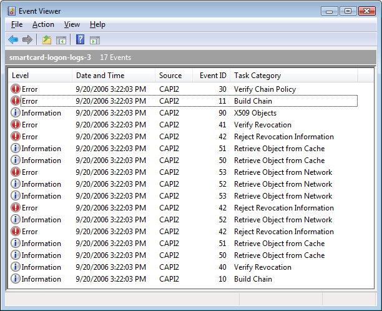Select the Verify Chain Policy error event 30
Image resolution: width=382 pixels, height=311 pixels.
[184, 89]
